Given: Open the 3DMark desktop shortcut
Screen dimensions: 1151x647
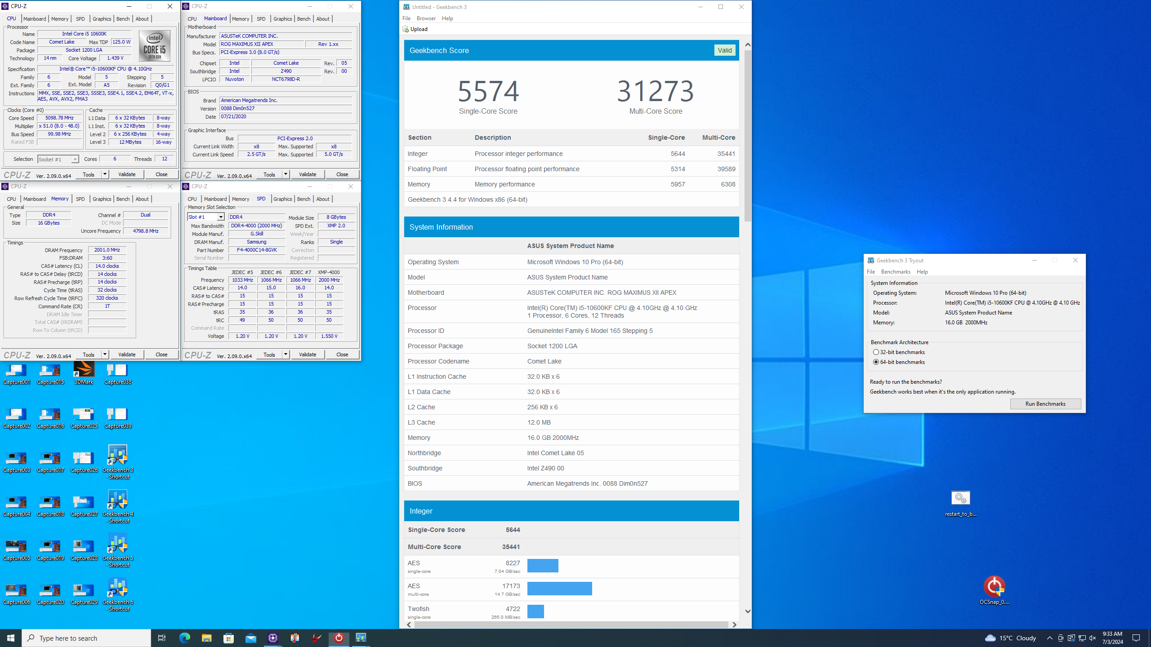Looking at the screenshot, I should (84, 373).
